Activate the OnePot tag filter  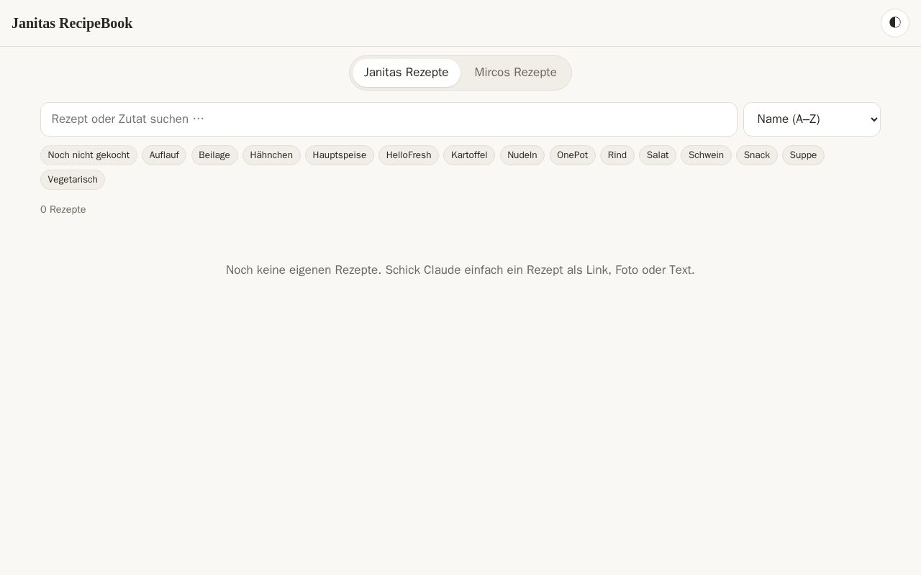pyautogui.click(x=573, y=155)
